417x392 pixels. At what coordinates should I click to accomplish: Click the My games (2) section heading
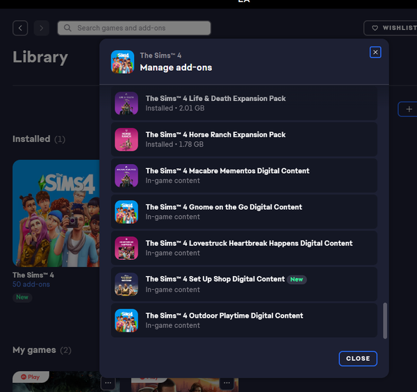42,350
